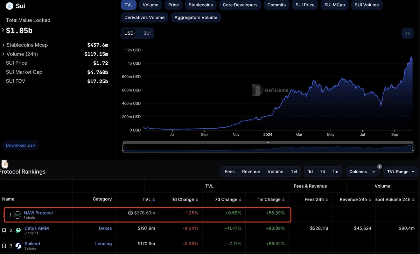This screenshot has height=254, width=420.
Task: Click the $90.4m spot volume cell
Action: click(407, 228)
